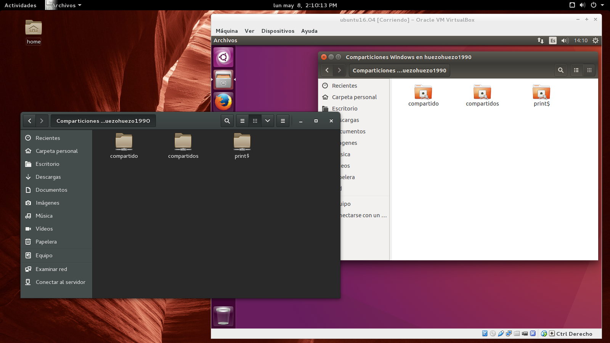The width and height of the screenshot is (610, 343).
Task: Switch to grid view in the dark file manager
Action: pyautogui.click(x=255, y=121)
